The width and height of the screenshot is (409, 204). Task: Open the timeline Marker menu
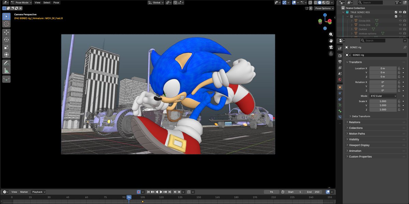(24, 192)
